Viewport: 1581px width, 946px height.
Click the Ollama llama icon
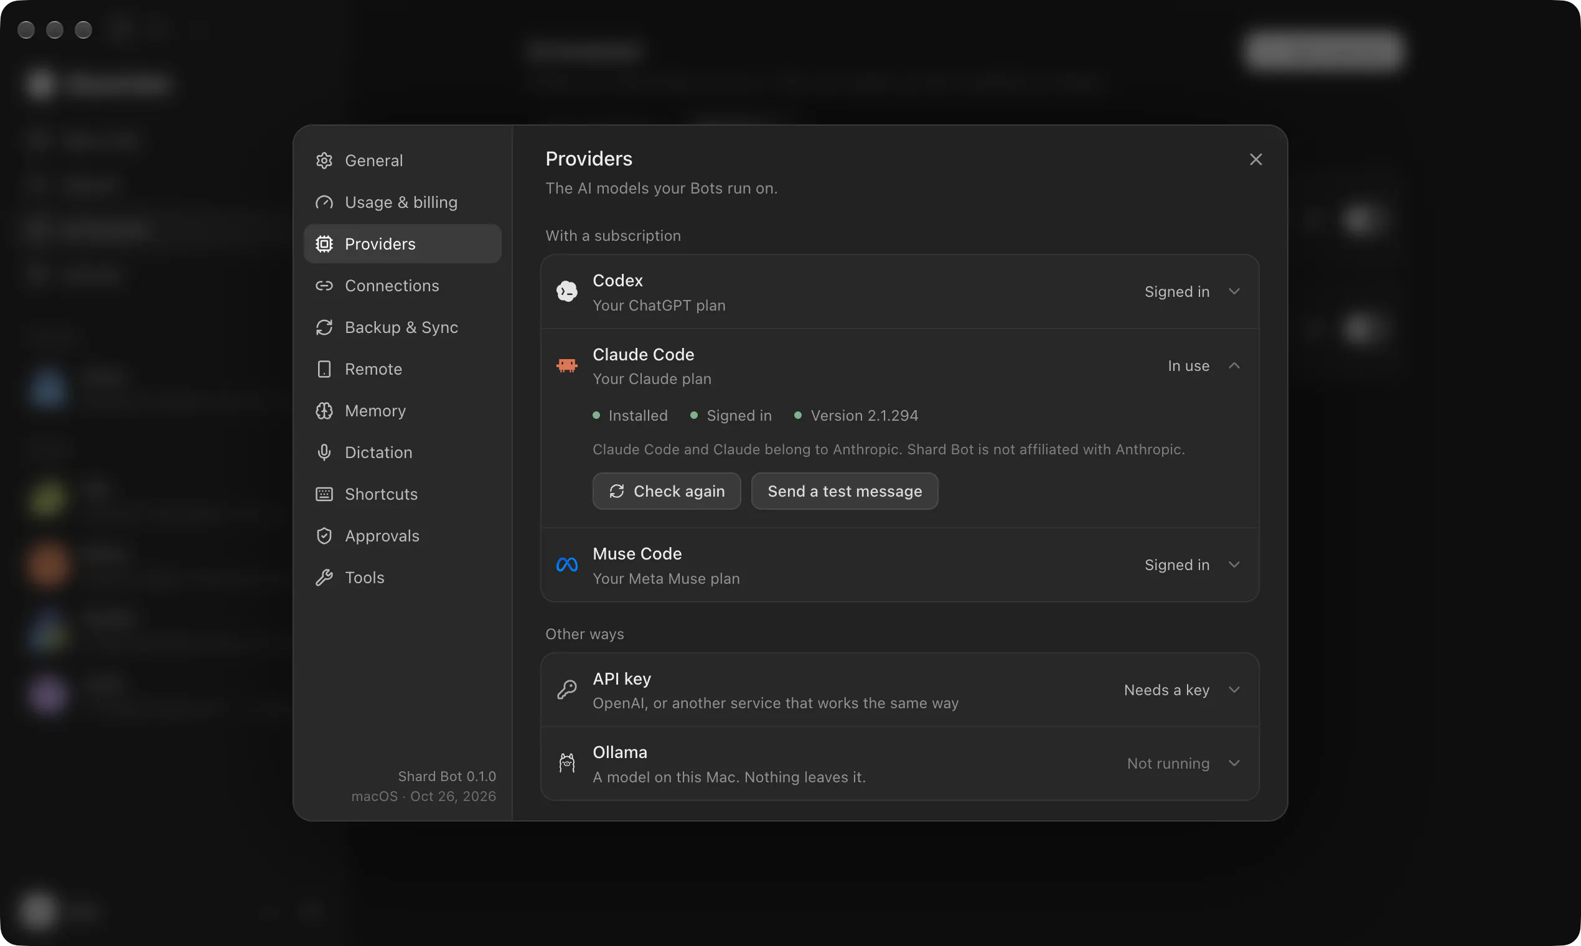click(x=567, y=763)
